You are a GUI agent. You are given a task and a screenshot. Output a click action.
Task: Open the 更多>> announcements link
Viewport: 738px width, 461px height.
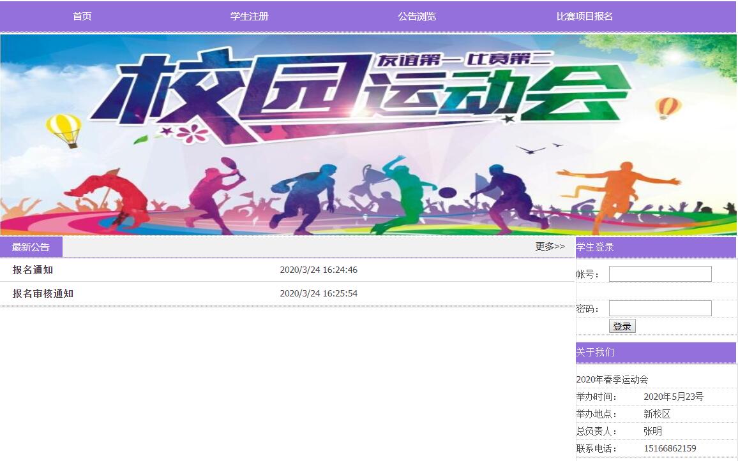(550, 246)
